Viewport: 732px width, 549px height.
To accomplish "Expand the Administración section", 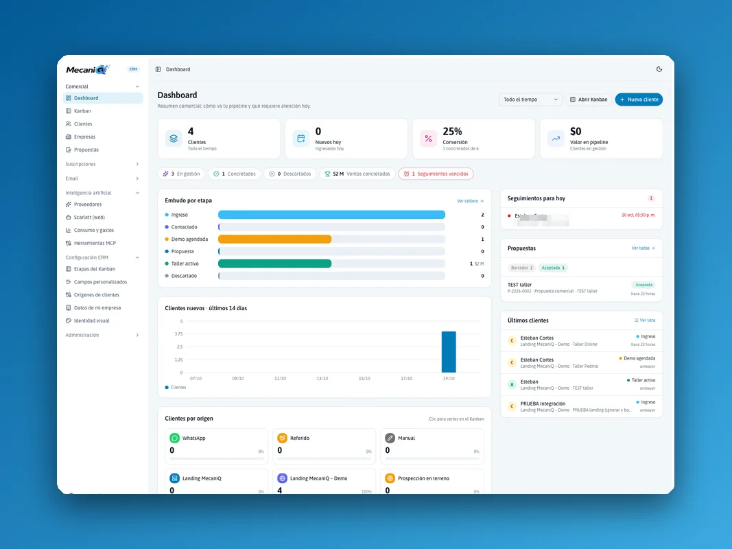I will (x=103, y=335).
